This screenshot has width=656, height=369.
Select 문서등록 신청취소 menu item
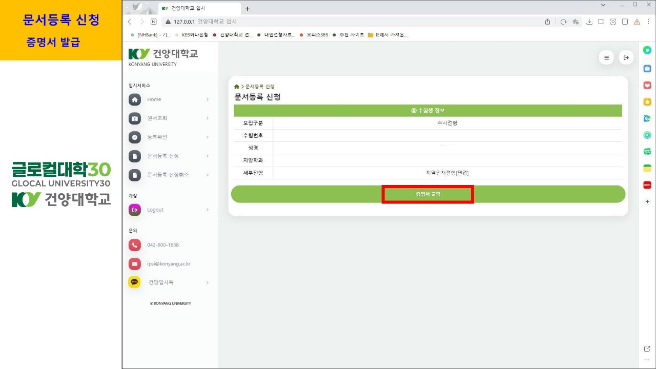168,175
